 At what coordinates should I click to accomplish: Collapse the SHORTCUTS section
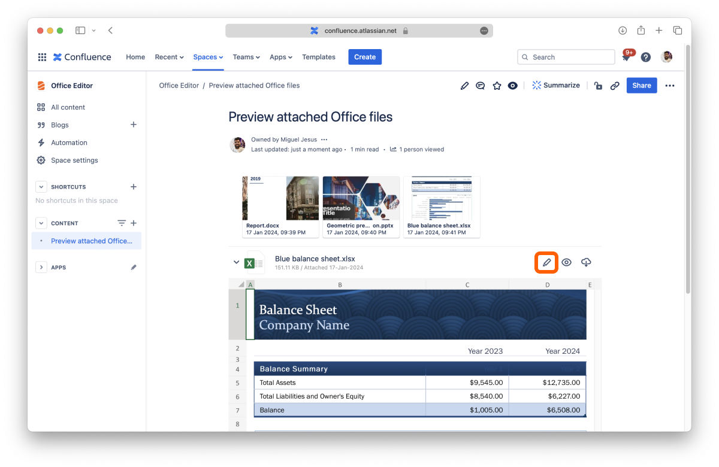[x=41, y=187]
